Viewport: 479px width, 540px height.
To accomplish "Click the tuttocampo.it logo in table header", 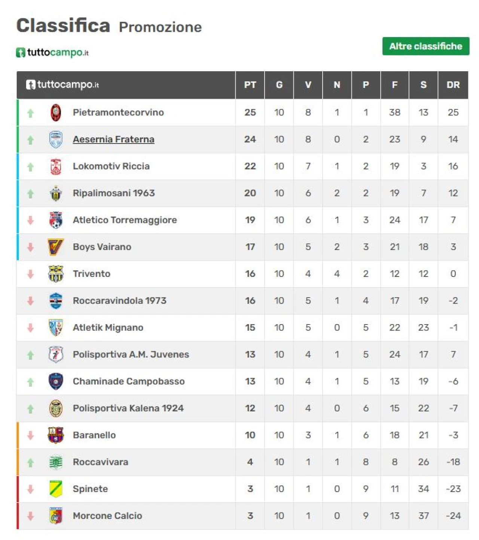I will click(x=62, y=85).
